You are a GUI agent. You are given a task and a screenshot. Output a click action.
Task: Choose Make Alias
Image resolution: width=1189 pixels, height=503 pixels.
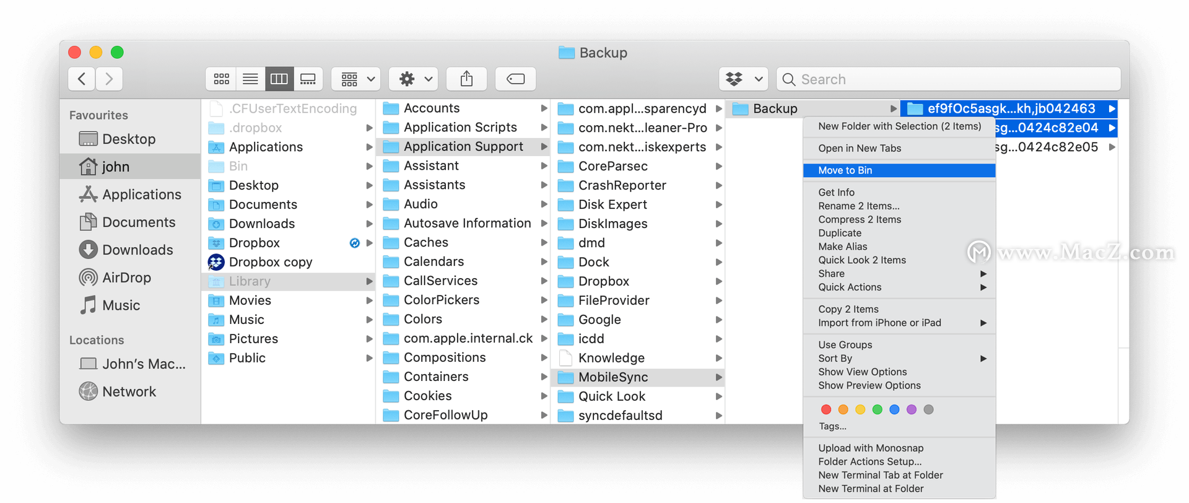click(899, 247)
